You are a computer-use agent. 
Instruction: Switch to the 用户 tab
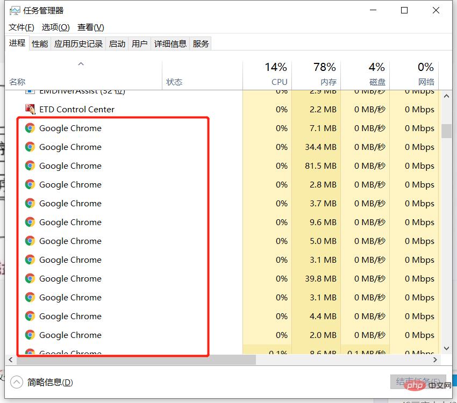coord(140,44)
